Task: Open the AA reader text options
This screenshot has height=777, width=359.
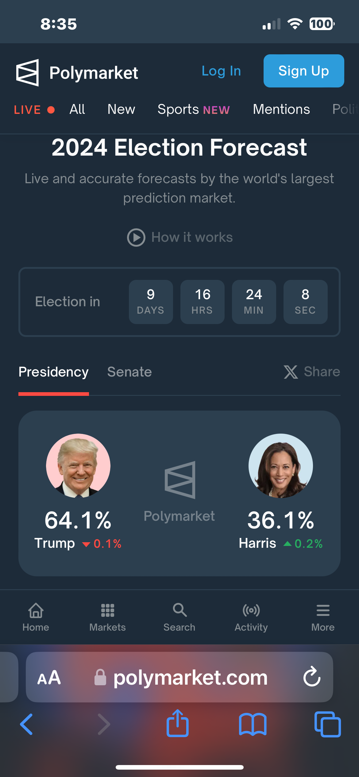Action: (49, 678)
